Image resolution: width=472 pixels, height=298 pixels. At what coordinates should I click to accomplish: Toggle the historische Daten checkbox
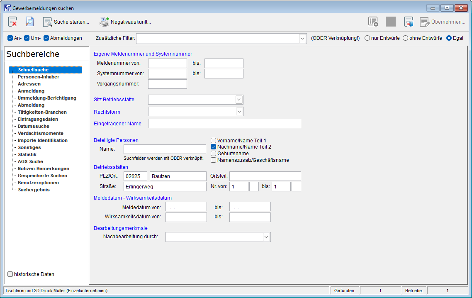pyautogui.click(x=10, y=274)
